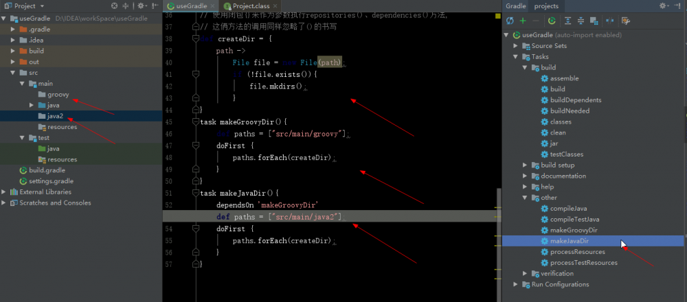The image size is (687, 302).
Task: Toggle Gradle offline mode
Action: (x=609, y=21)
